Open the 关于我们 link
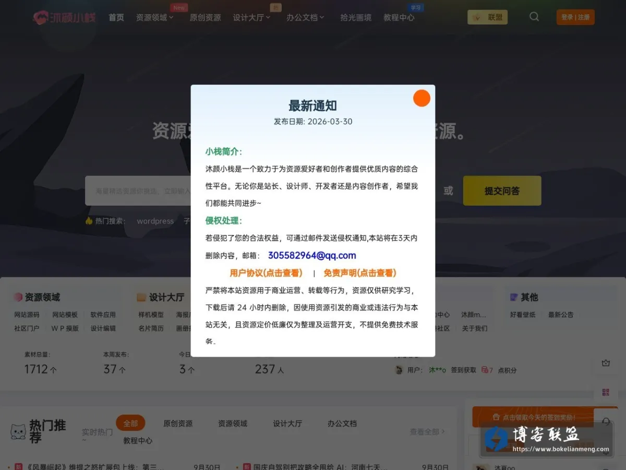Viewport: 626px width, 470px height. [475, 328]
